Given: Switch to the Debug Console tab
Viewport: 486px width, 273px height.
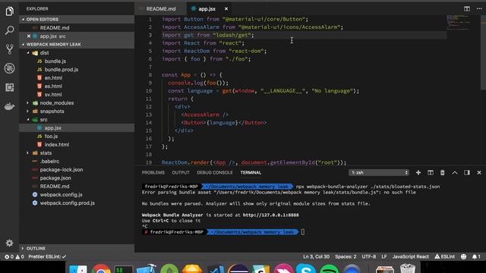Looking at the screenshot, I should [x=214, y=173].
